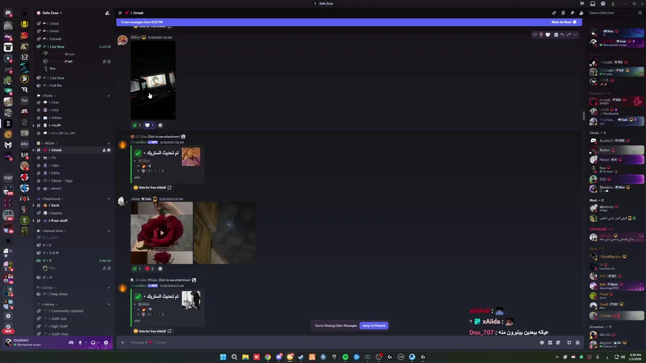Open the Apps icon in message input bar
The image size is (646, 363).
(x=569, y=343)
